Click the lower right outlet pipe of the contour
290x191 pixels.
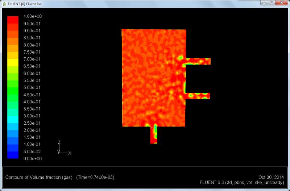point(198,96)
